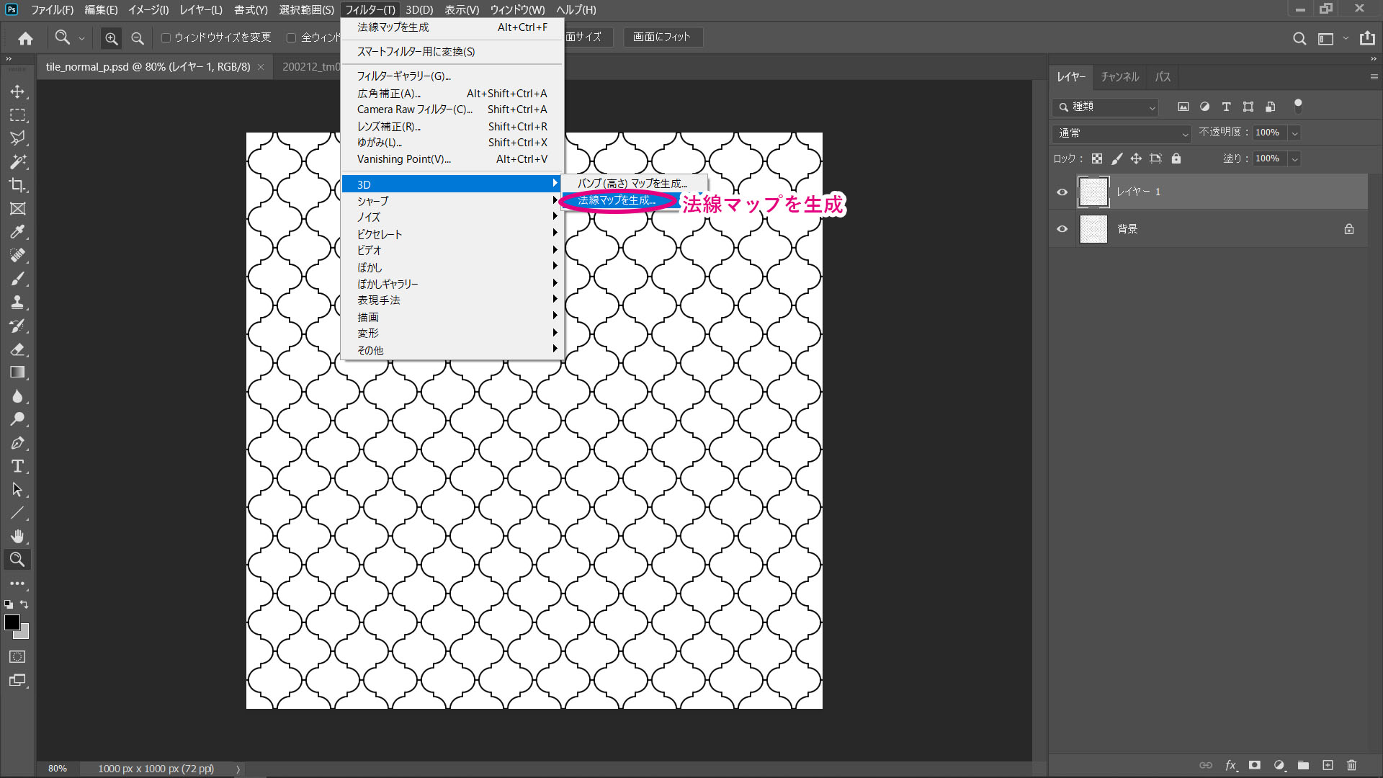This screenshot has width=1383, height=778.
Task: Open the search icon at top right
Action: click(1299, 38)
